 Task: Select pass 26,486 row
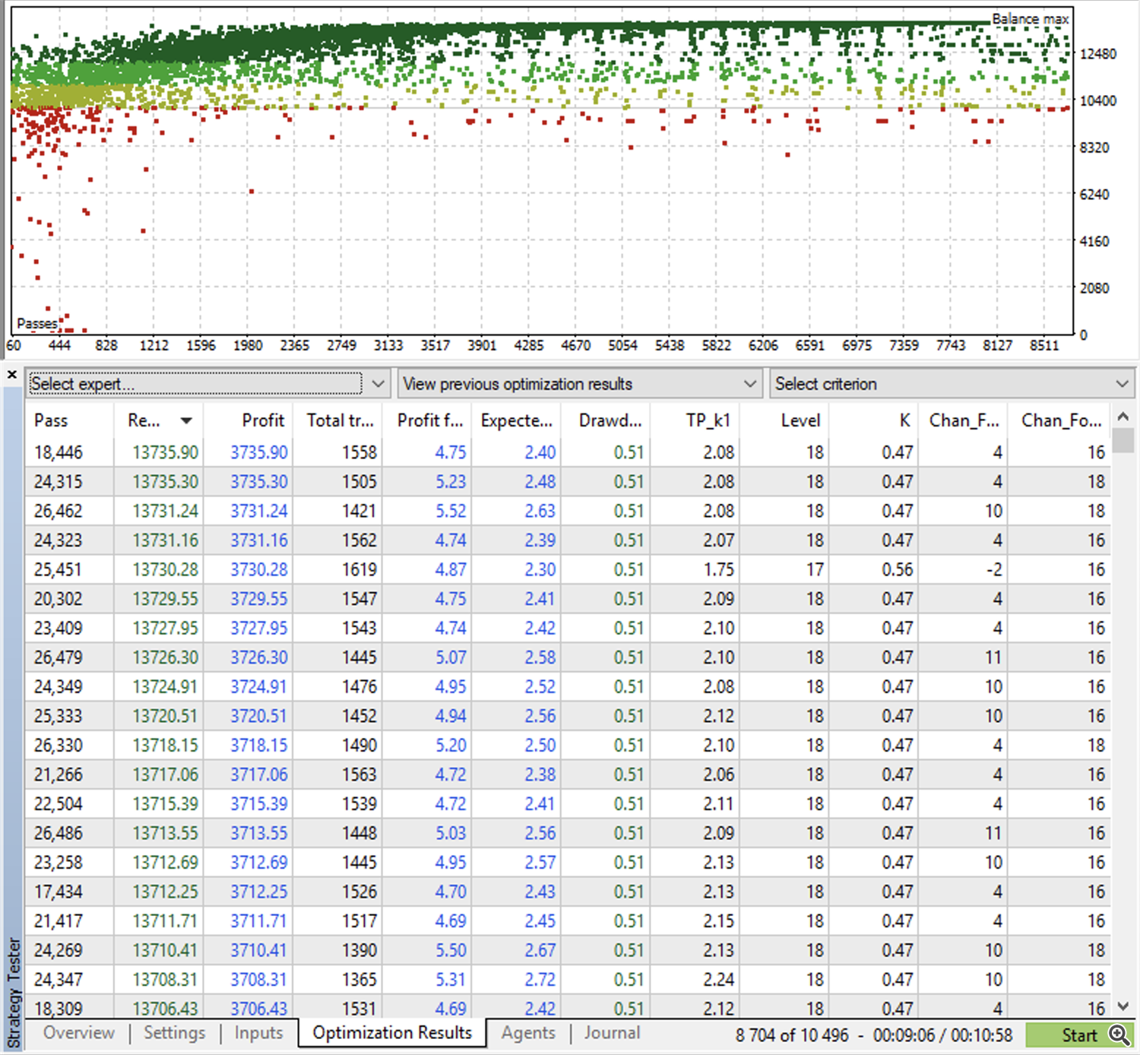(568, 833)
